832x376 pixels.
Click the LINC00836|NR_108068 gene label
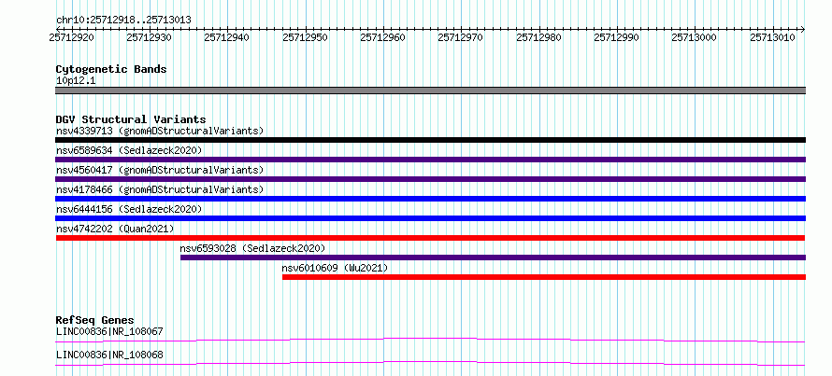pos(109,355)
